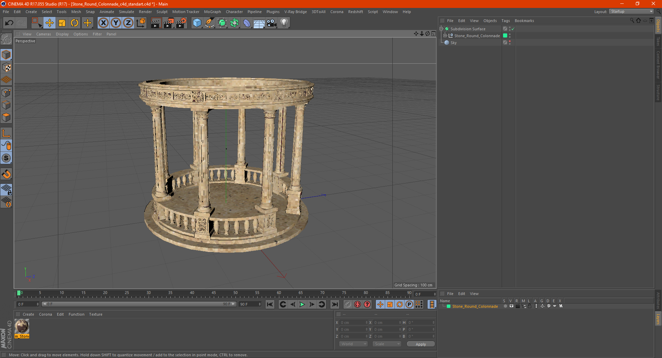Click Stone_Round_Colonnade green layer swatch
Screen dimensions: 662x358
pos(505,35)
